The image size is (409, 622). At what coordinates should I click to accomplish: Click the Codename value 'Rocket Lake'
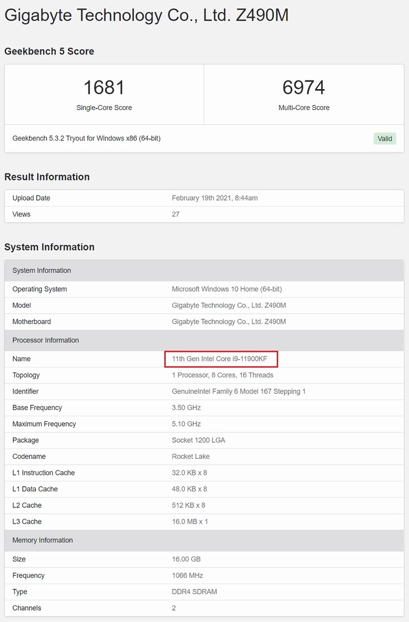[191, 457]
